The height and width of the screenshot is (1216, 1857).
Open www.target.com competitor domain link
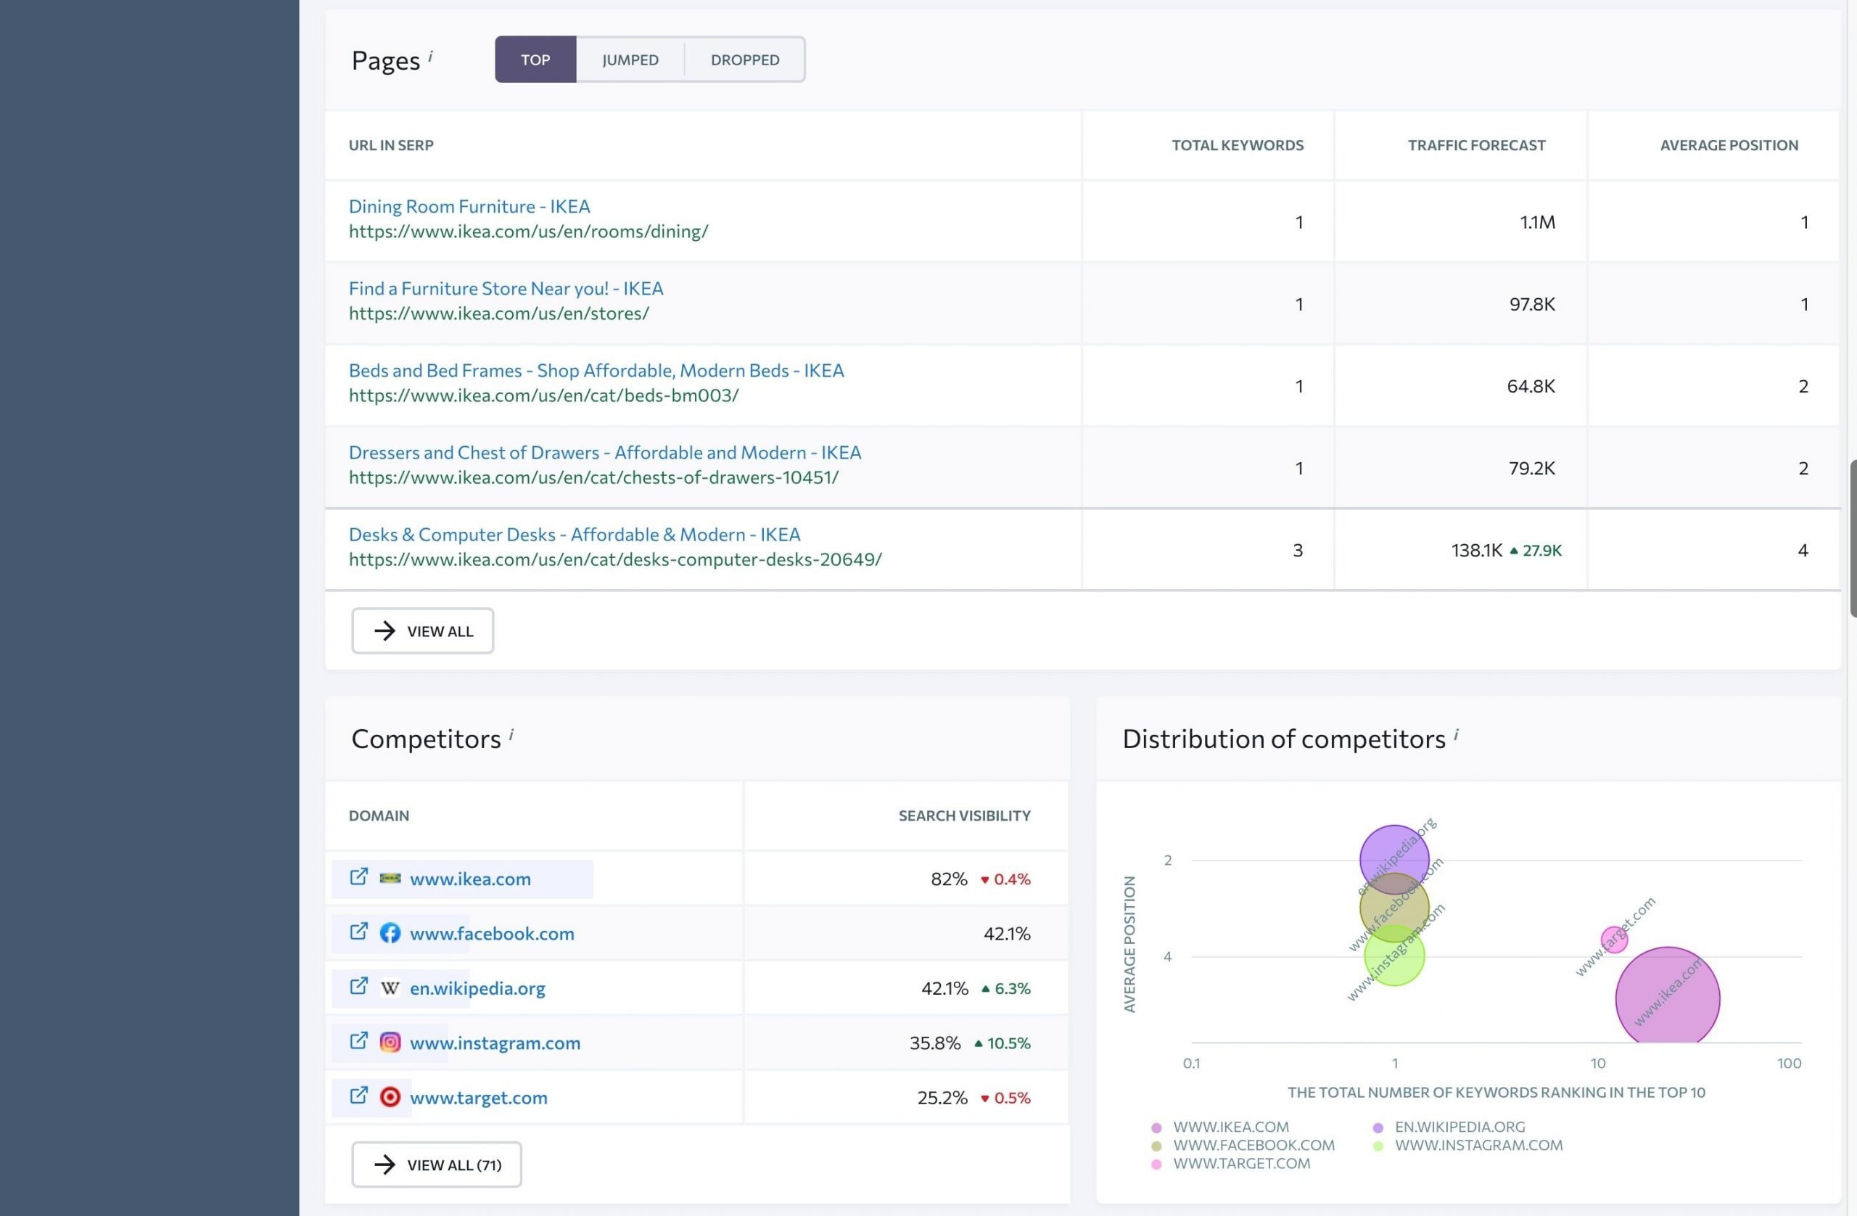478,1097
